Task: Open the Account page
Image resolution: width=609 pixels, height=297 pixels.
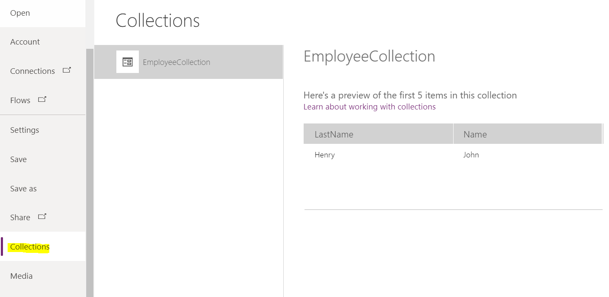Action: (x=25, y=42)
